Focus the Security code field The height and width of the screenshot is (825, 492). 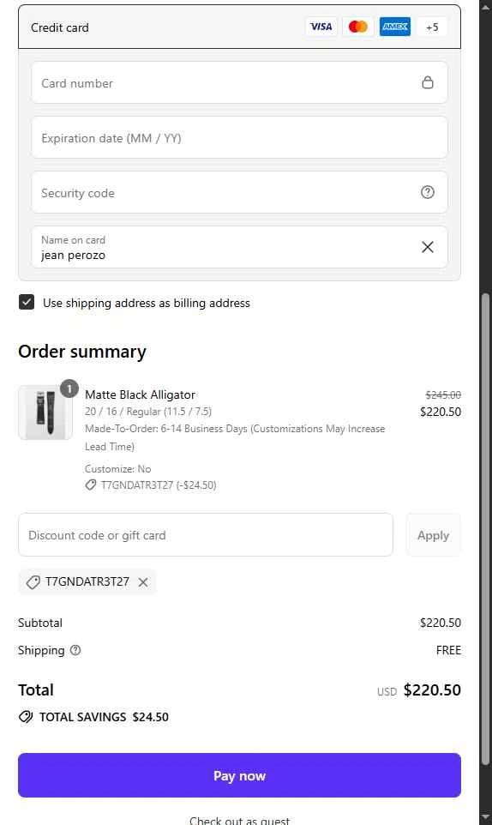(x=239, y=193)
